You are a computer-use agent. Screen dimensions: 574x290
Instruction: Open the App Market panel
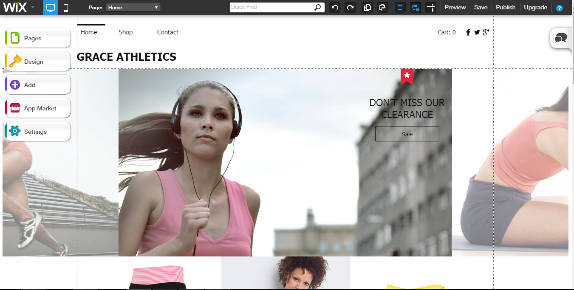[38, 108]
